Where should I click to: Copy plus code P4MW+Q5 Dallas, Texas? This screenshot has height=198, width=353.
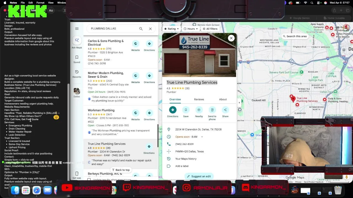tap(189, 152)
